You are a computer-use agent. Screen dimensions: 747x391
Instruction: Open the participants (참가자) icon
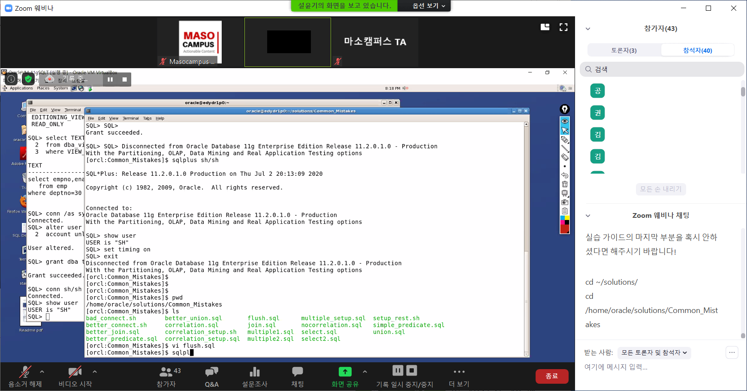coord(166,372)
